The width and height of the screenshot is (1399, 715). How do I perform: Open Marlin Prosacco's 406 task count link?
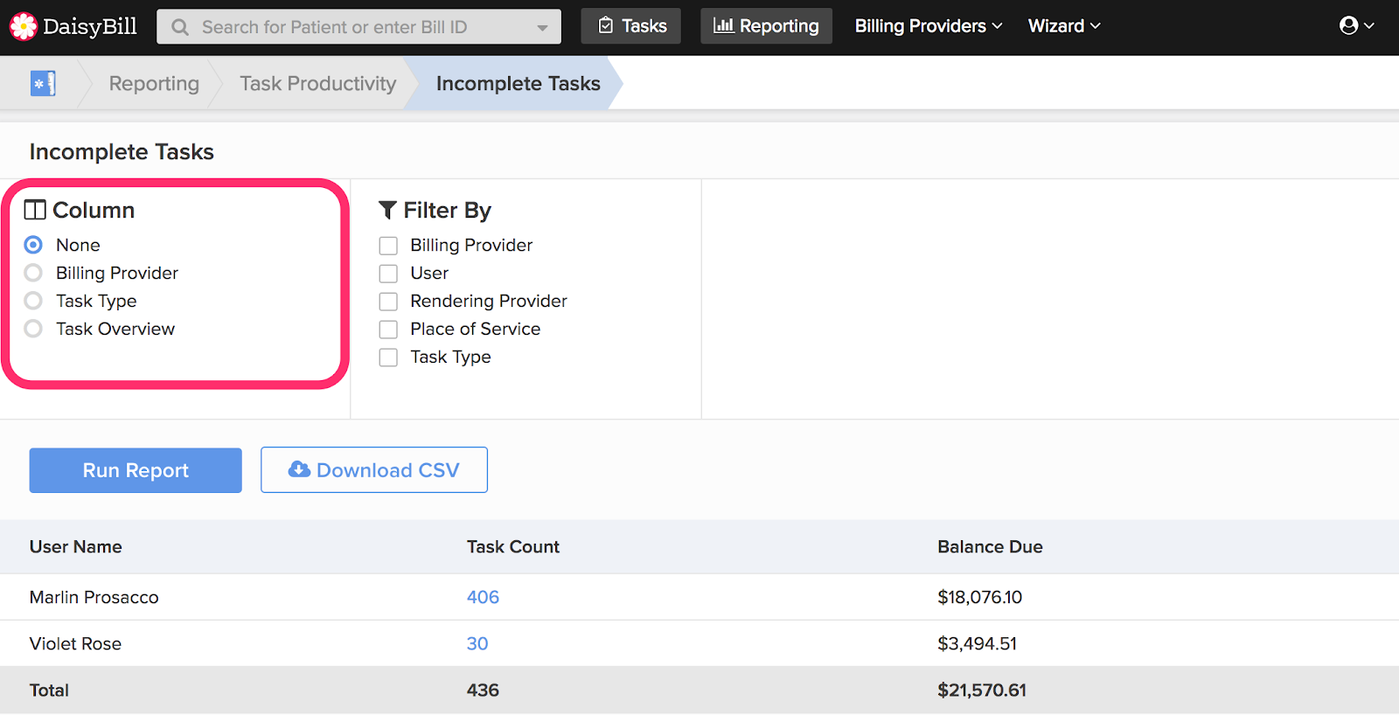[483, 598]
